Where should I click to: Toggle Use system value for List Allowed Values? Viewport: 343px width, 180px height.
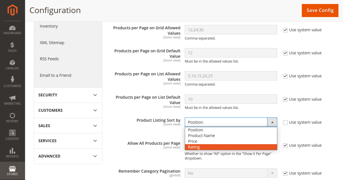(x=285, y=76)
